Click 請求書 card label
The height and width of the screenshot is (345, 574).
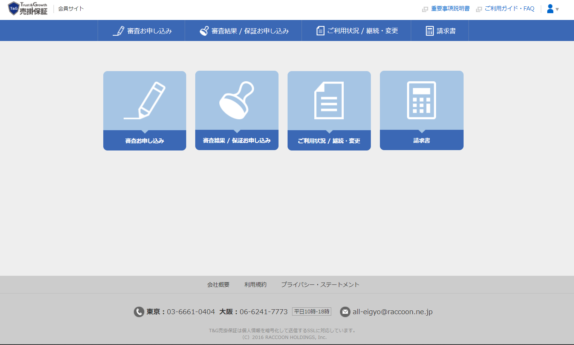coord(422,140)
